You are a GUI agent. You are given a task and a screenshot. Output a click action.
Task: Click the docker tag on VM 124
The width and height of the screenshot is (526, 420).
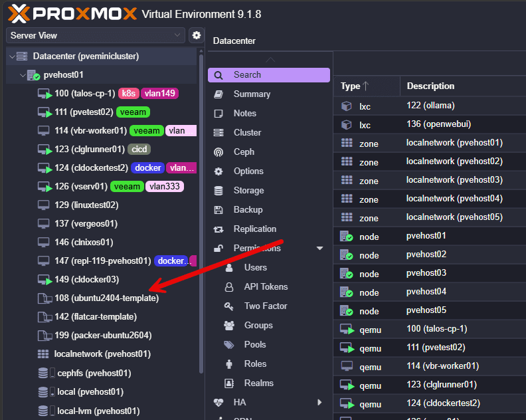[148, 168]
